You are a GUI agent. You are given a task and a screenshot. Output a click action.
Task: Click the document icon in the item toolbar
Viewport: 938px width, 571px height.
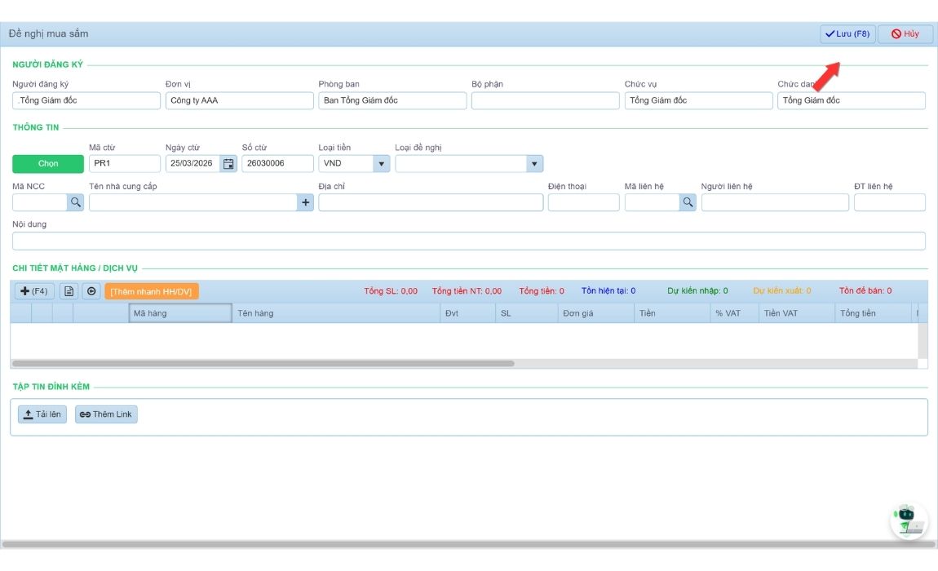pyautogui.click(x=69, y=291)
